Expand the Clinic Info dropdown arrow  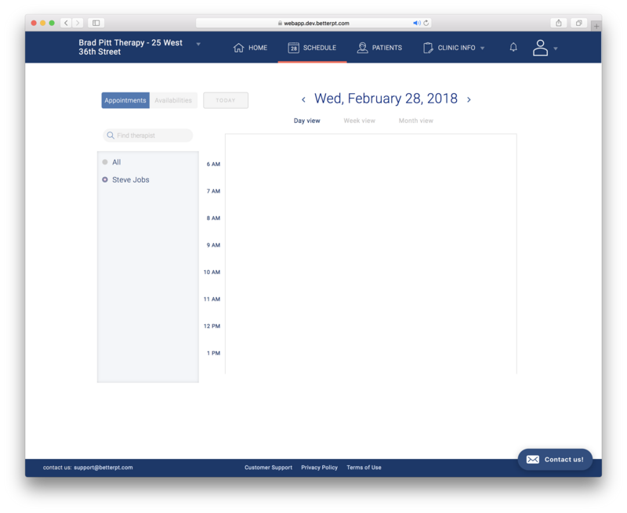point(483,49)
